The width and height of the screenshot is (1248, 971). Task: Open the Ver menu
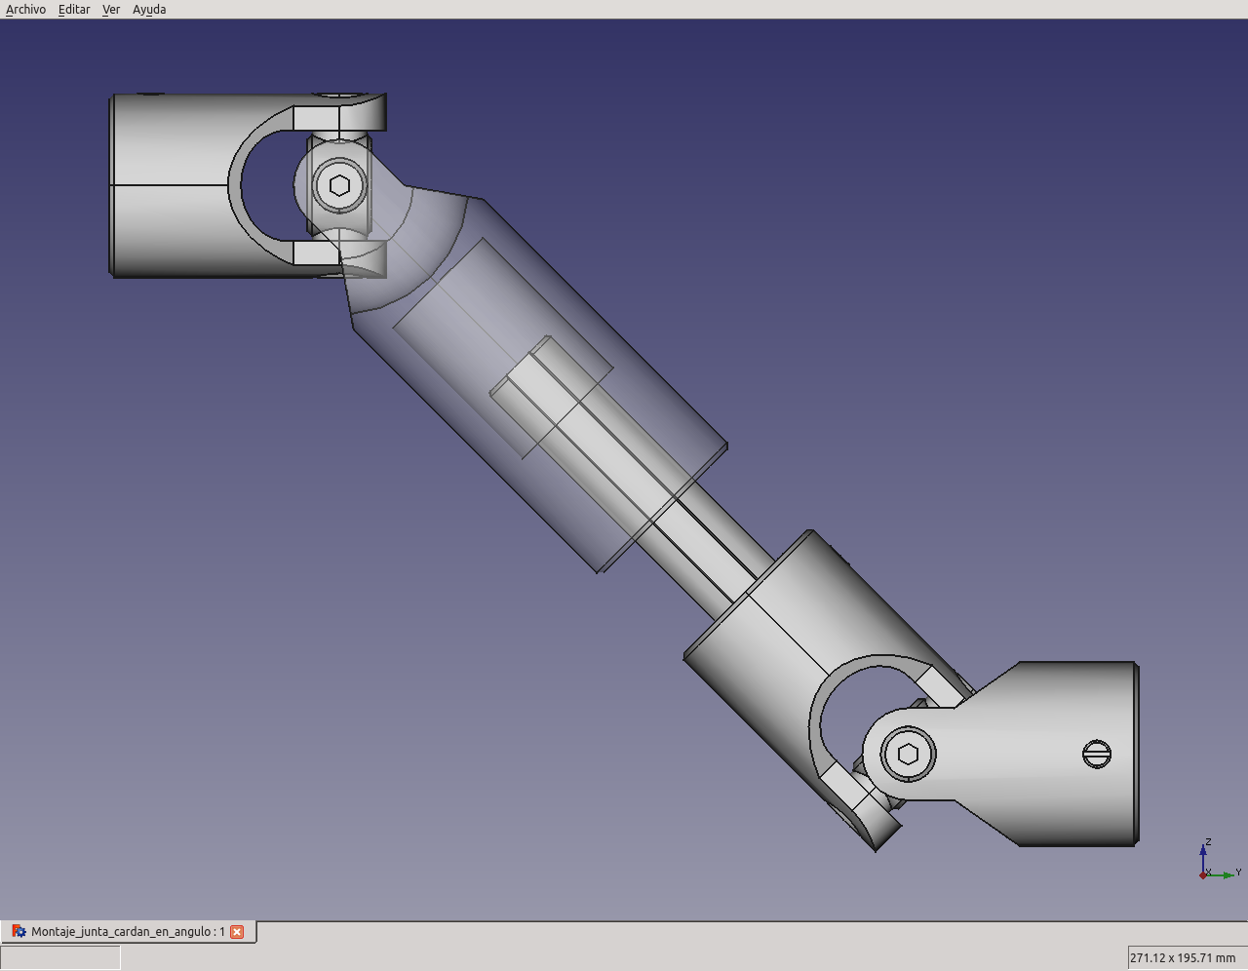click(x=111, y=9)
